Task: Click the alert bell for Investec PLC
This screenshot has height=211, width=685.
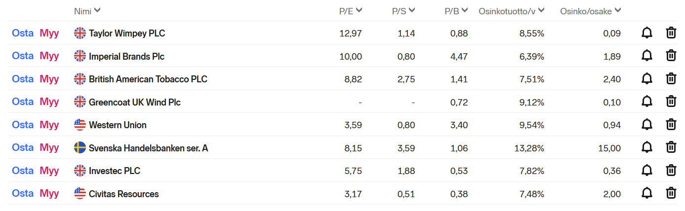Action: [x=646, y=171]
